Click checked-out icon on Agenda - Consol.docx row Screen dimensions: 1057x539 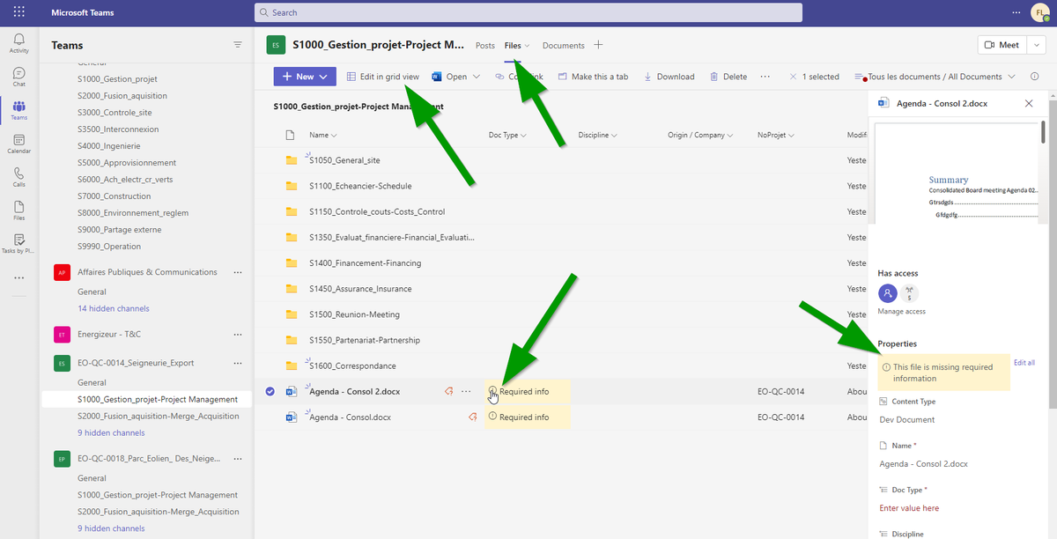pyautogui.click(x=473, y=417)
